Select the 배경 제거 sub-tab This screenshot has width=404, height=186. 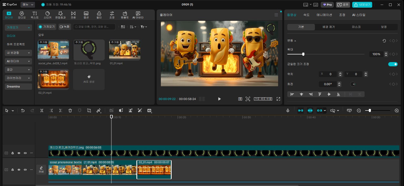[x=329, y=27]
